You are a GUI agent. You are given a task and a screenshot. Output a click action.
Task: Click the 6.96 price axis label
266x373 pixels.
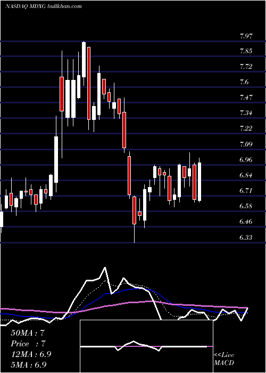coord(246,159)
